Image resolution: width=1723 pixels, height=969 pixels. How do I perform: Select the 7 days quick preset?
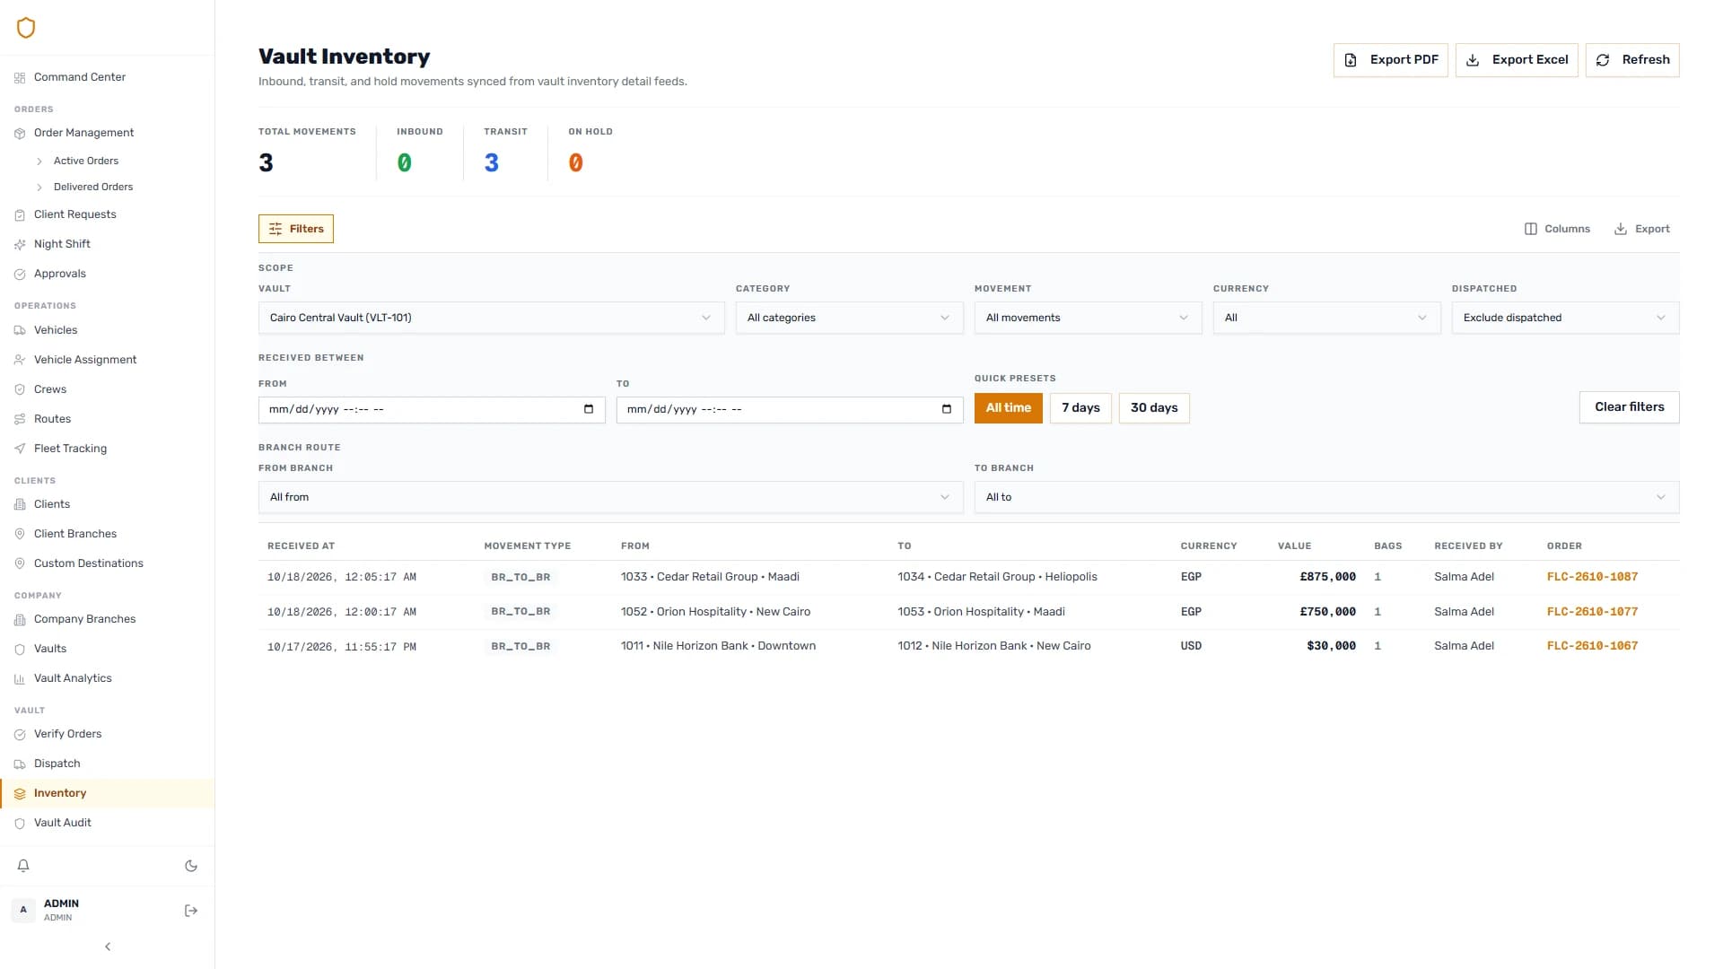click(x=1080, y=408)
